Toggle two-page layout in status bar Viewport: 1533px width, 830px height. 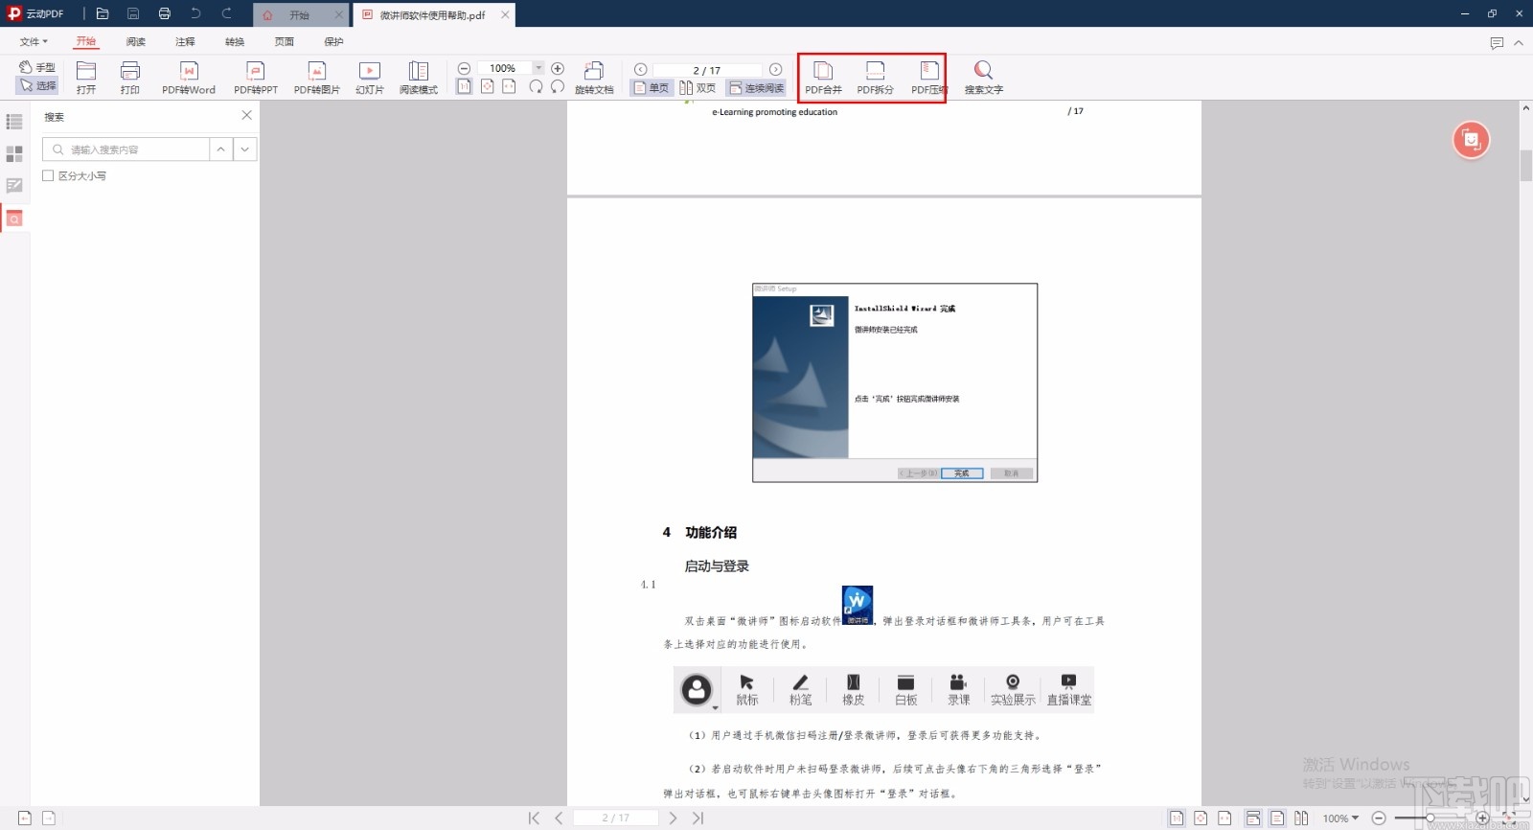point(1301,818)
